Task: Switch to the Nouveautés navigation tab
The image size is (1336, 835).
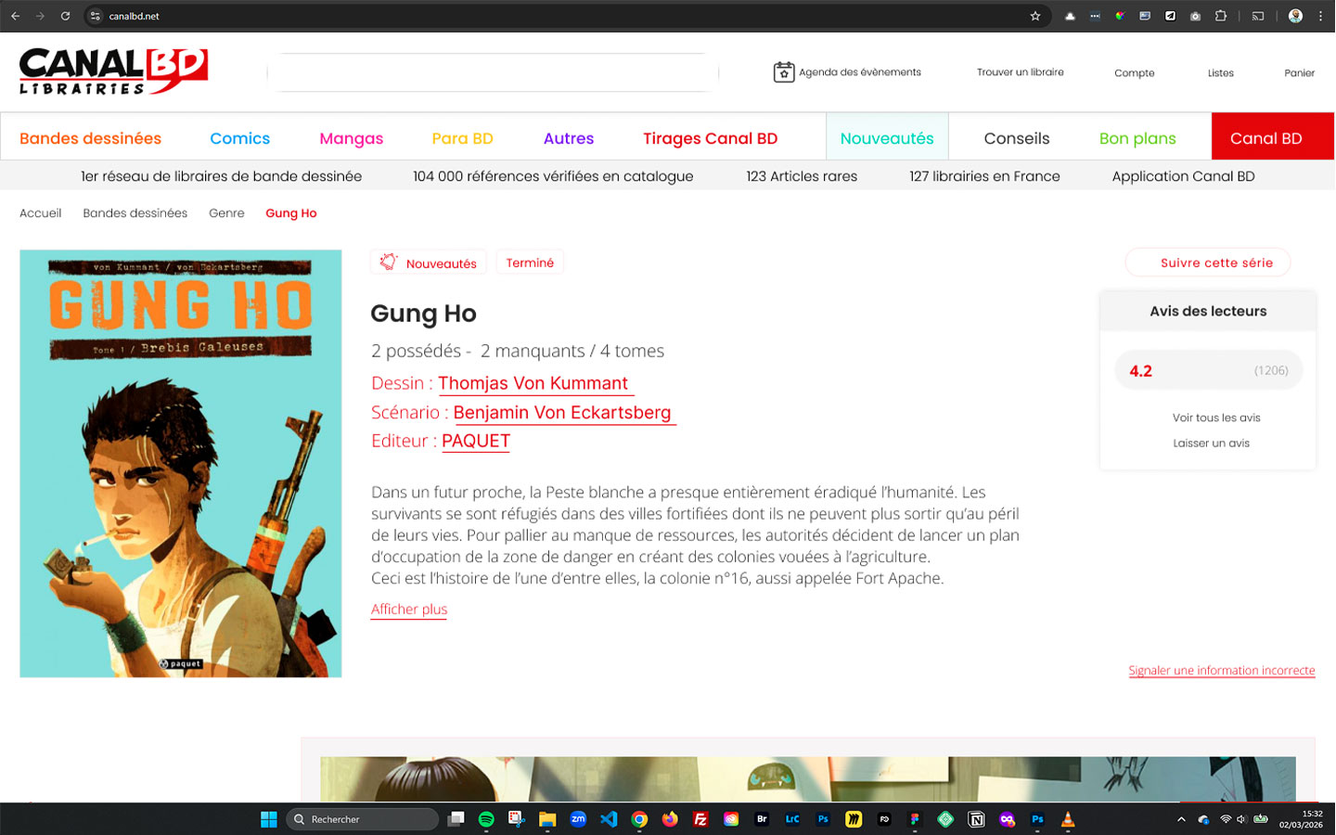Action: tap(886, 138)
